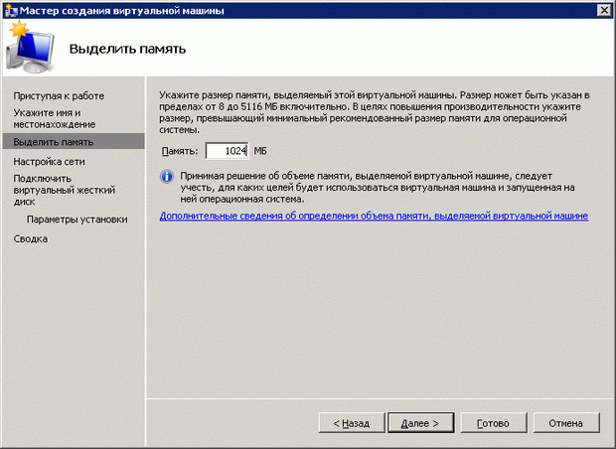The height and width of the screenshot is (449, 616).
Task: Go to the 'Приступая к работе' step
Action: coord(59,95)
